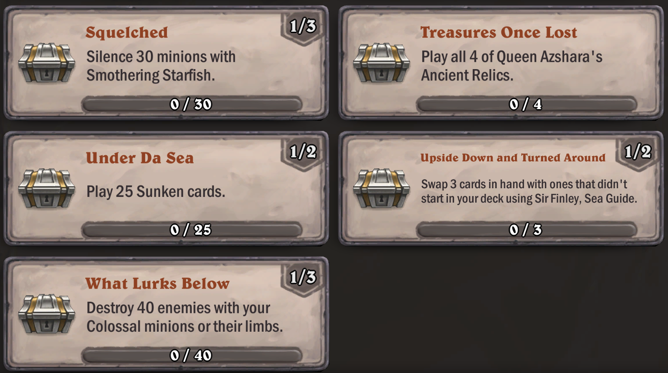Click the 'Play 25 Sunken cards' description
668x373 pixels.
point(156,192)
